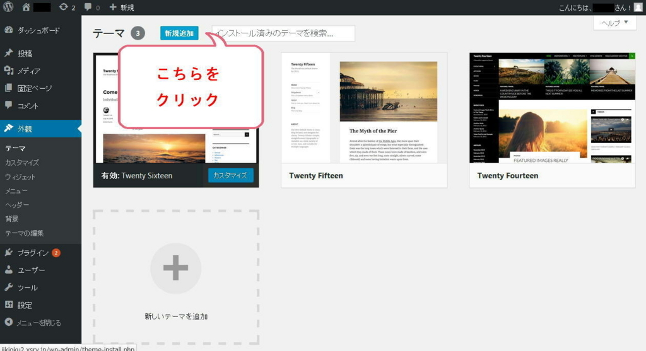
Task: Open メニュー submenu under 外観
Action: point(16,191)
